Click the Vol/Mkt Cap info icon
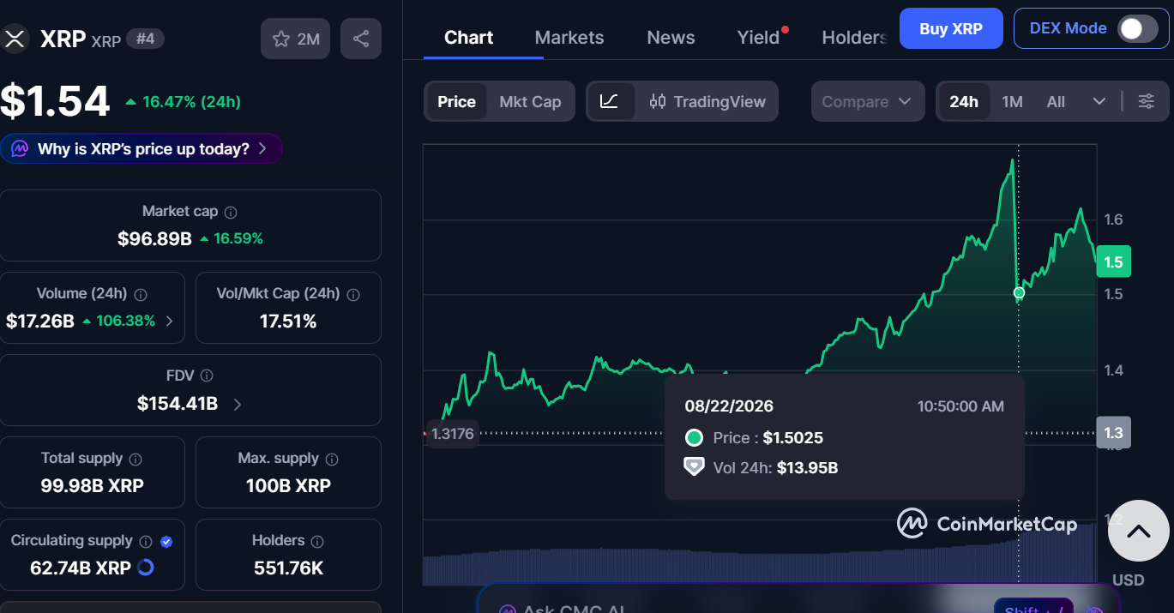Viewport: 1174px width, 613px height. coord(352,294)
